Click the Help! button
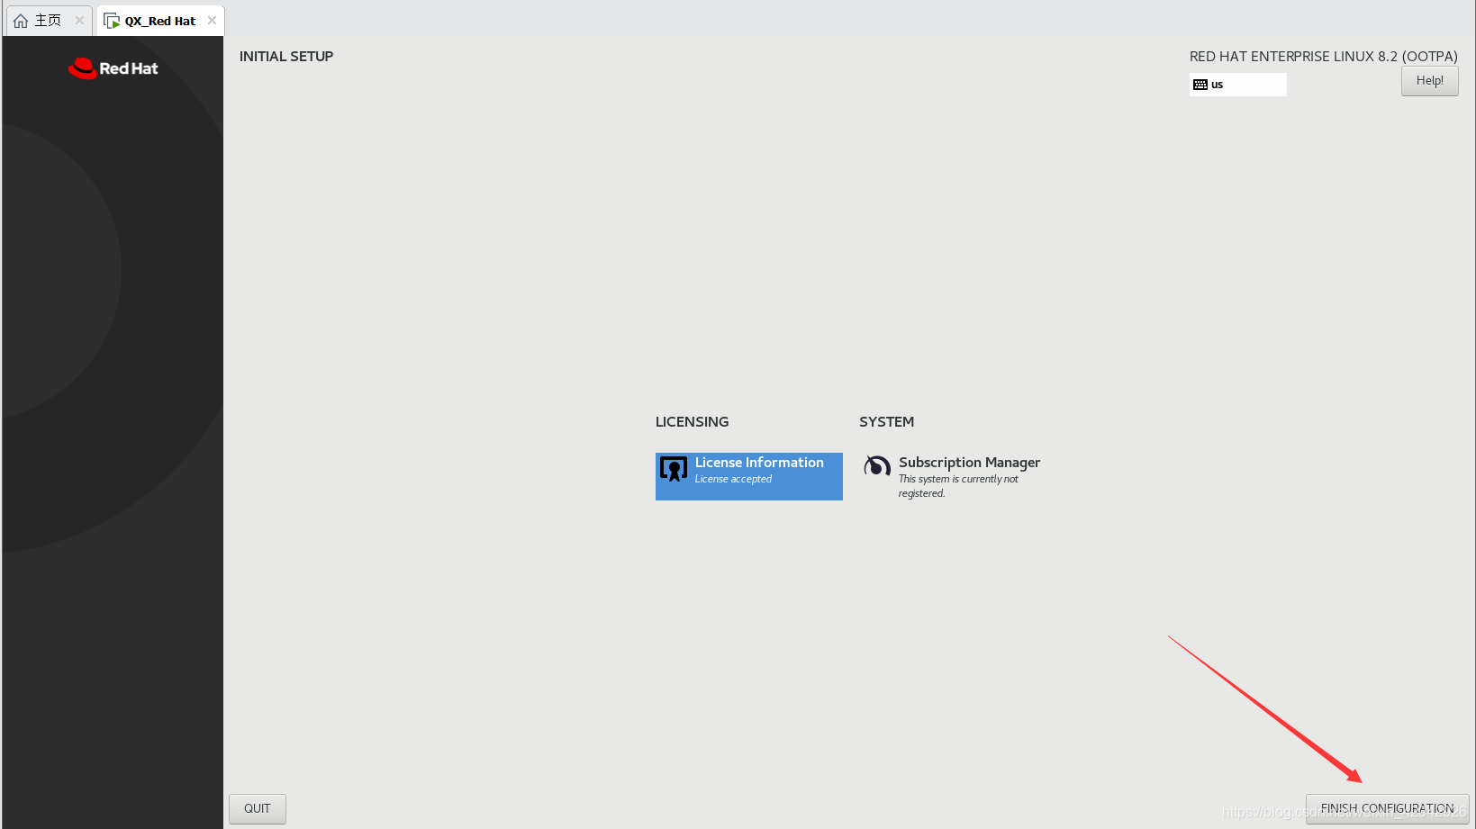 (x=1430, y=81)
